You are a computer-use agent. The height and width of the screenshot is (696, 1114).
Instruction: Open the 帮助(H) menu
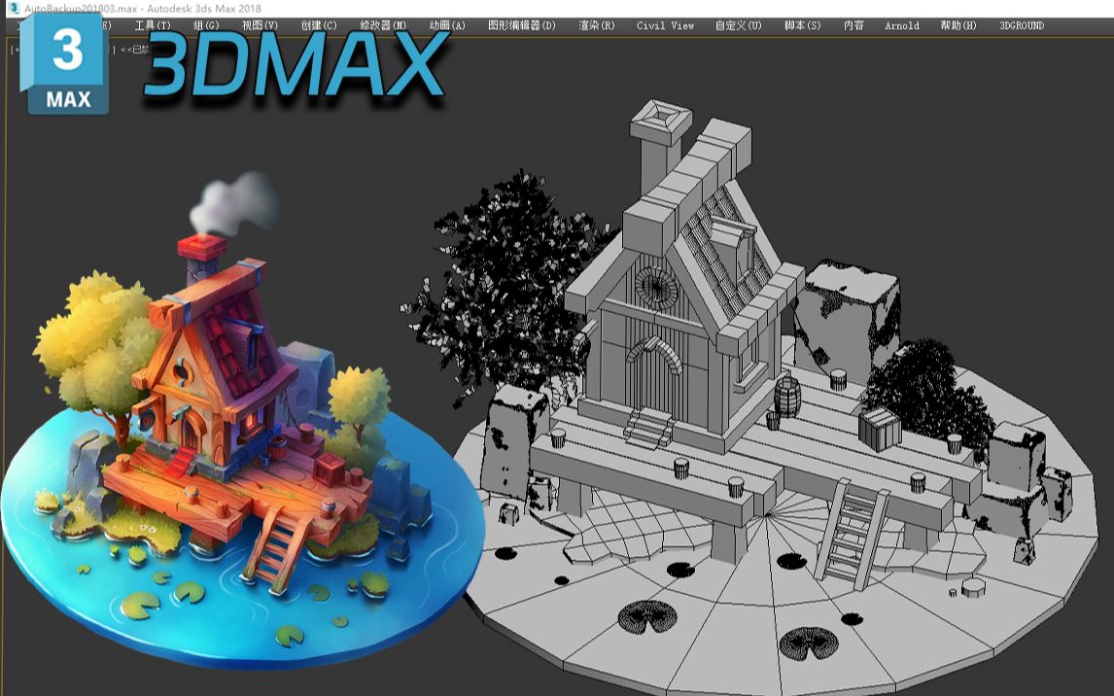(x=958, y=25)
